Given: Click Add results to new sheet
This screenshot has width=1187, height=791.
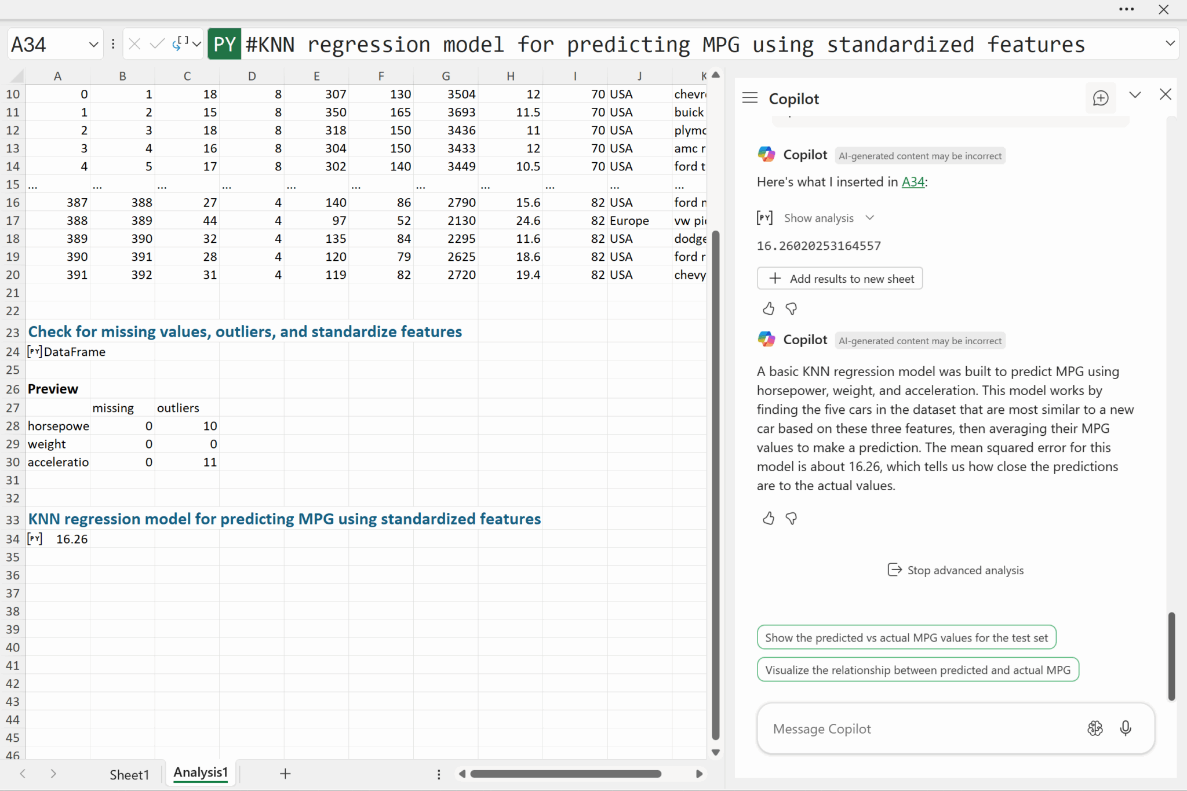Looking at the screenshot, I should point(839,279).
